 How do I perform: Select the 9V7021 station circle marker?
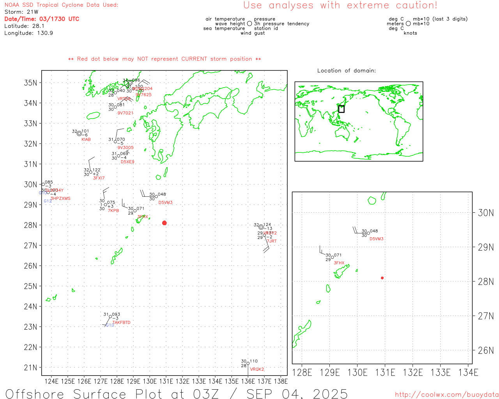[115, 107]
